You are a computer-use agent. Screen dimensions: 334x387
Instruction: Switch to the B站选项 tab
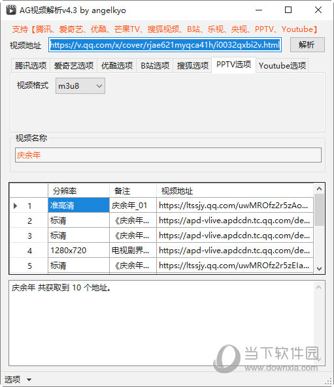pos(155,66)
